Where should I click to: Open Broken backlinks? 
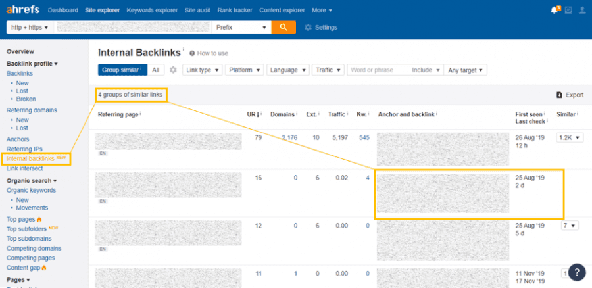point(26,99)
